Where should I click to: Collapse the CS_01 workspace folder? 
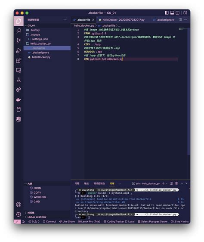47,25
